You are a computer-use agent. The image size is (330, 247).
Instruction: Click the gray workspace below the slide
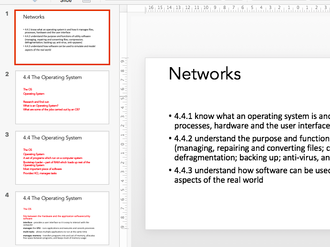click(229, 238)
